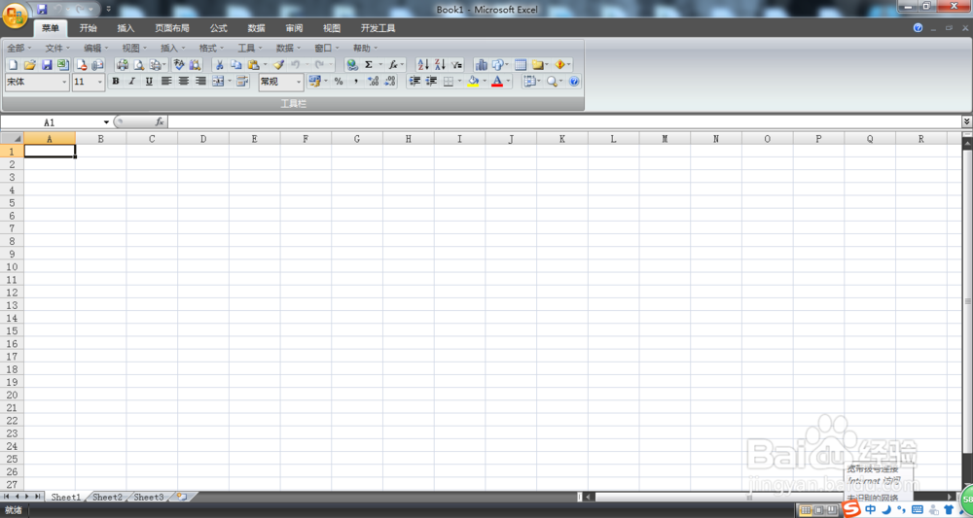This screenshot has width=973, height=518.
Task: Expand the formula bar with the chevron
Action: [967, 121]
